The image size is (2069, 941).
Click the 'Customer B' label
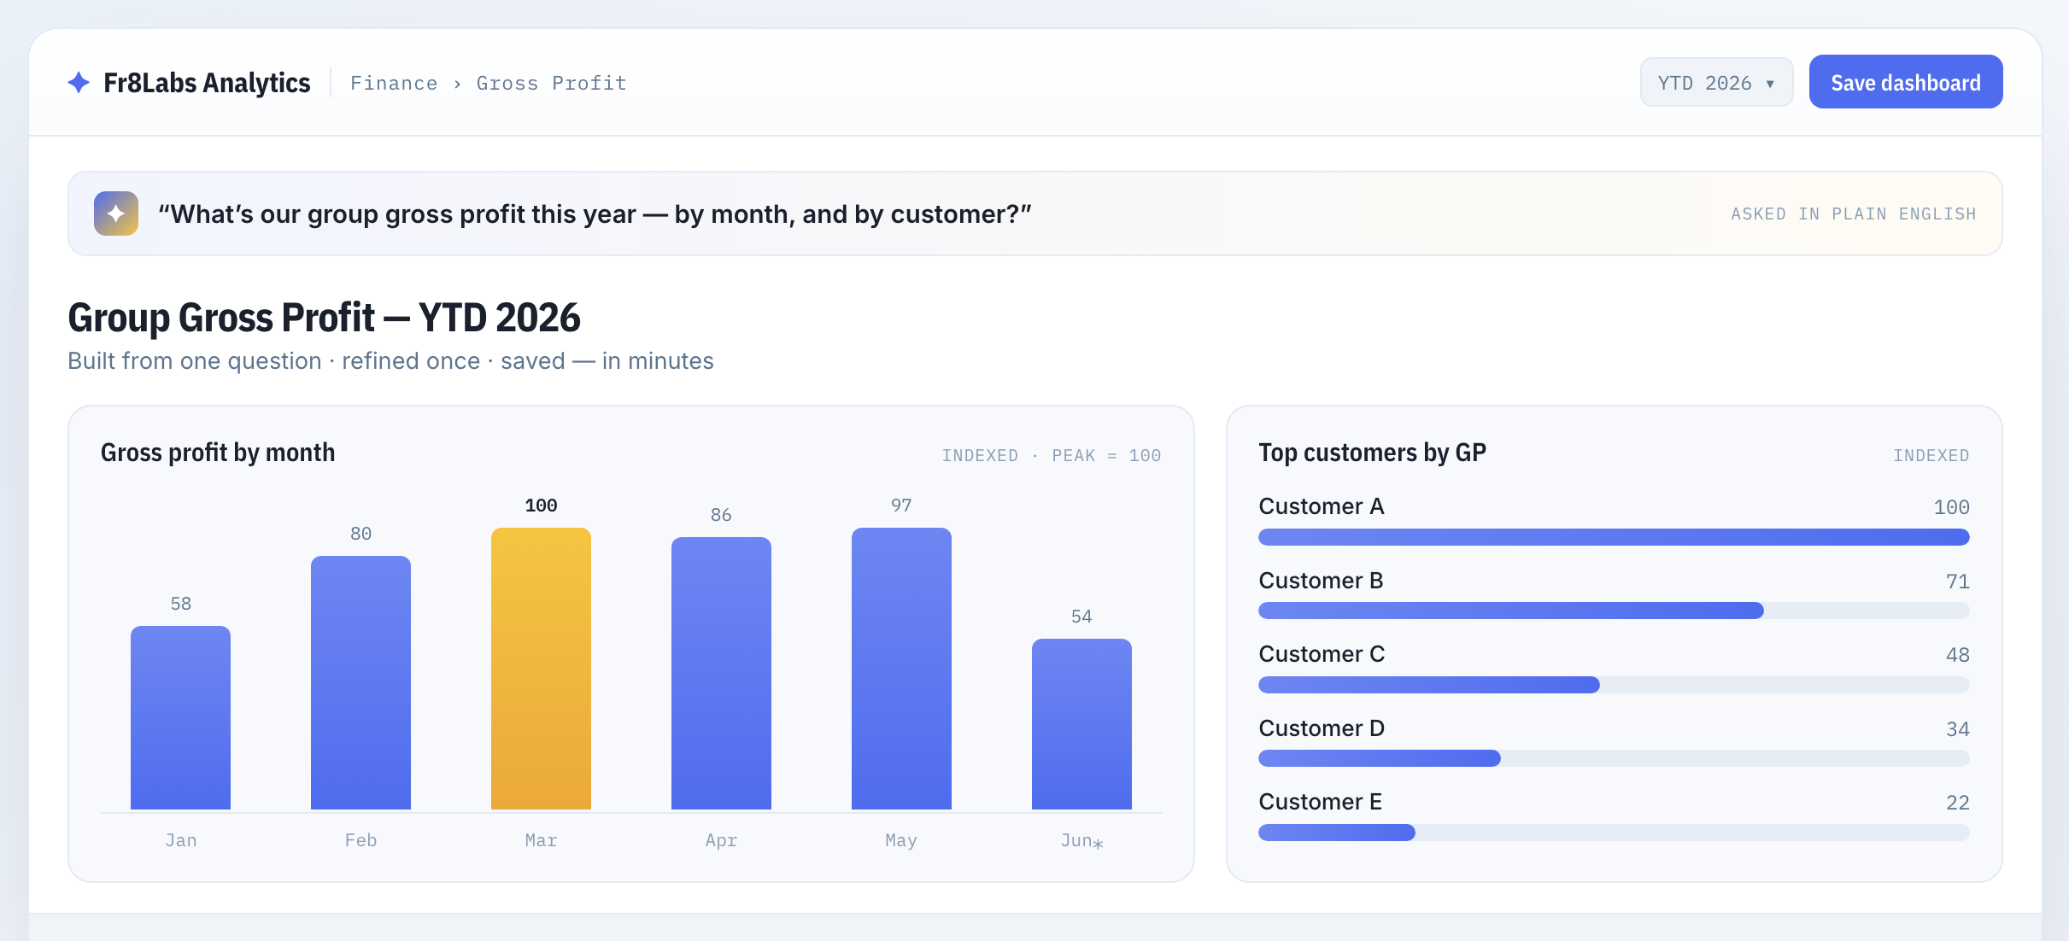tap(1321, 581)
